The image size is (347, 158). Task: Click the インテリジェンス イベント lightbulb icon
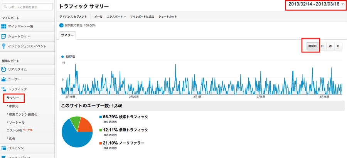click(3, 46)
